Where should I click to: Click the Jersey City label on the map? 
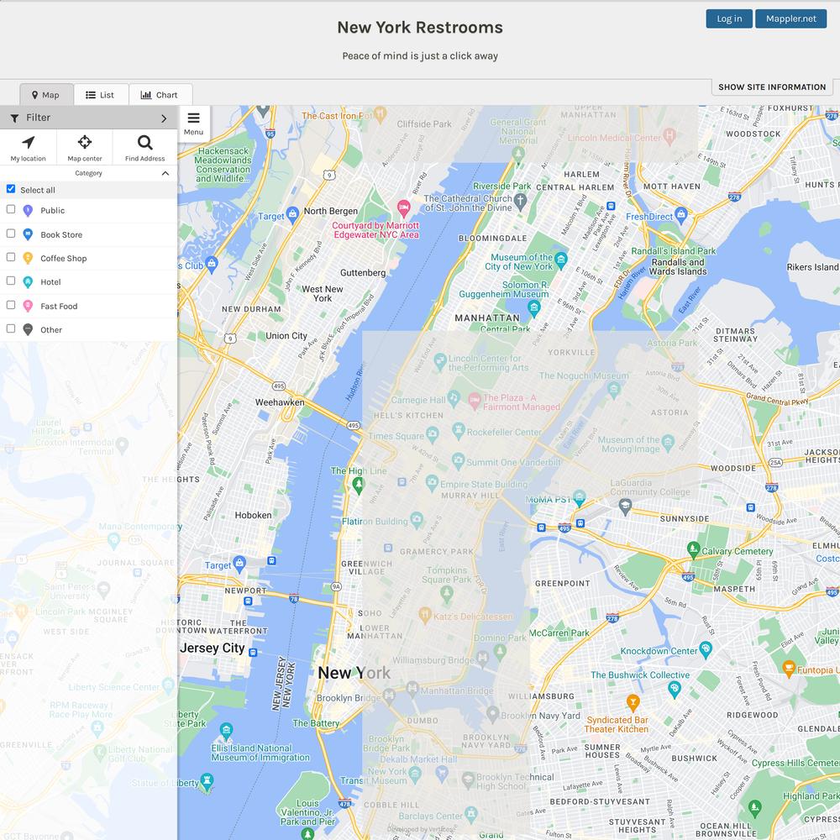tap(213, 648)
